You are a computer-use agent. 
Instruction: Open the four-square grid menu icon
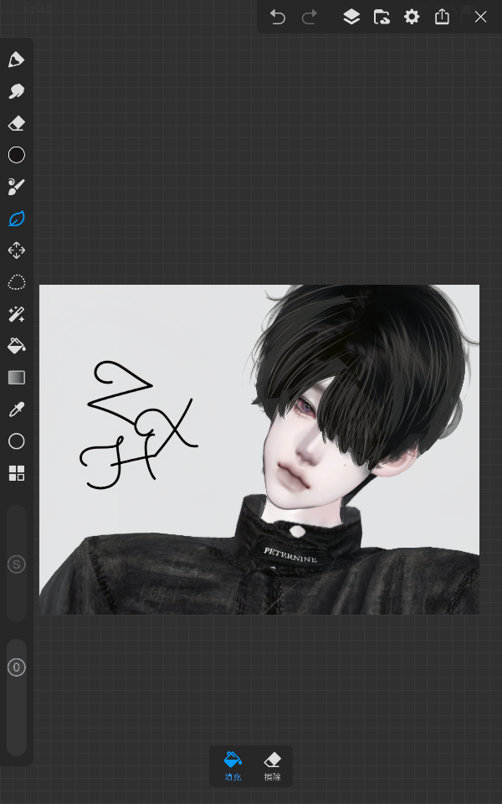[x=17, y=473]
